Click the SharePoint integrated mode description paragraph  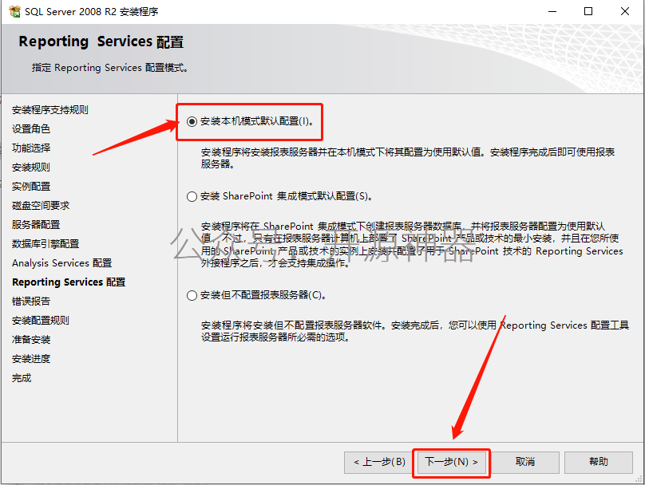coord(412,245)
